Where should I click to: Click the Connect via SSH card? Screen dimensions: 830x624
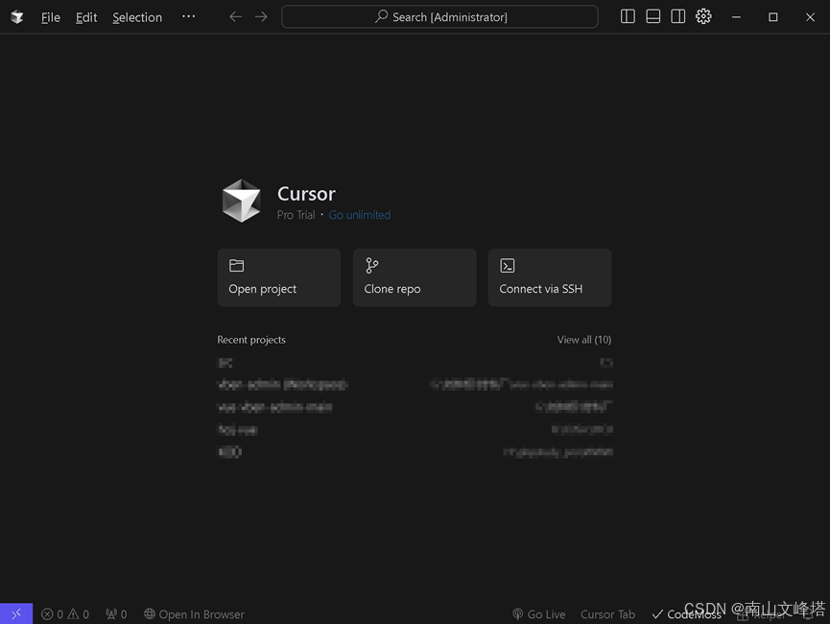point(550,277)
